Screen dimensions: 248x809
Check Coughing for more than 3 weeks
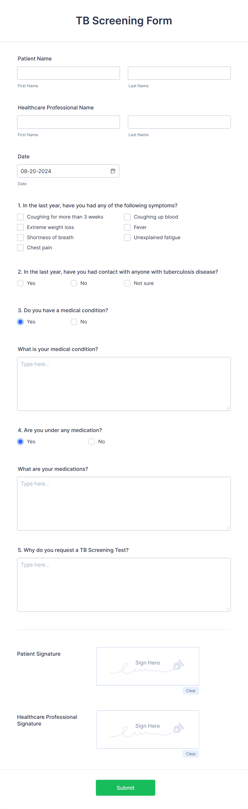[20, 217]
